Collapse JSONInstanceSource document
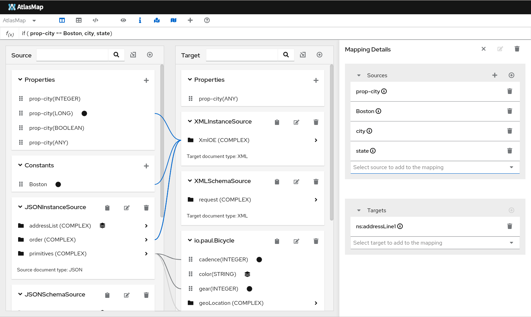531x317 pixels. [20, 207]
